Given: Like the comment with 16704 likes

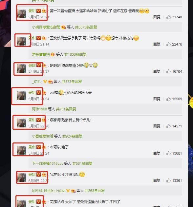Looking at the screenshot, I should (x=168, y=71).
